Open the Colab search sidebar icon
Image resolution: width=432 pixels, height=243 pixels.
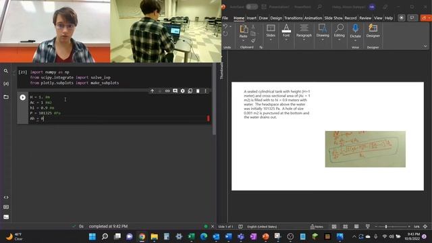pyautogui.click(x=6, y=71)
